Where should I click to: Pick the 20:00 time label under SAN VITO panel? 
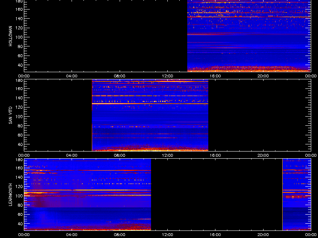(263, 155)
